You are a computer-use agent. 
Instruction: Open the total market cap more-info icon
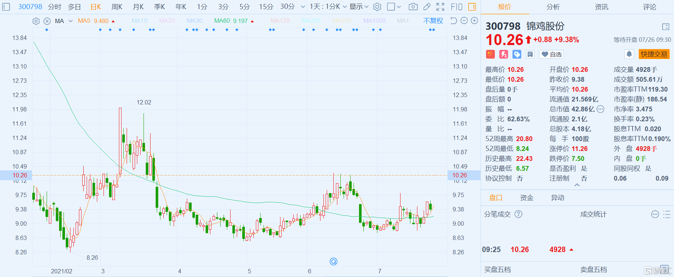coord(601,109)
